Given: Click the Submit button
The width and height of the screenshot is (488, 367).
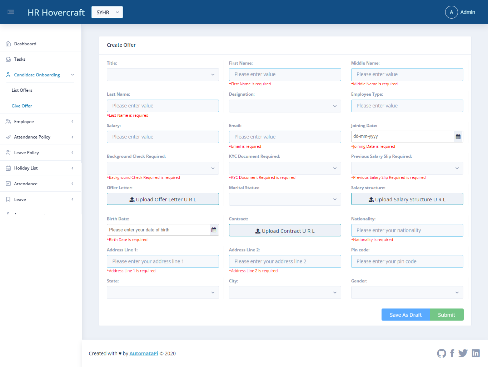Looking at the screenshot, I should (447, 315).
